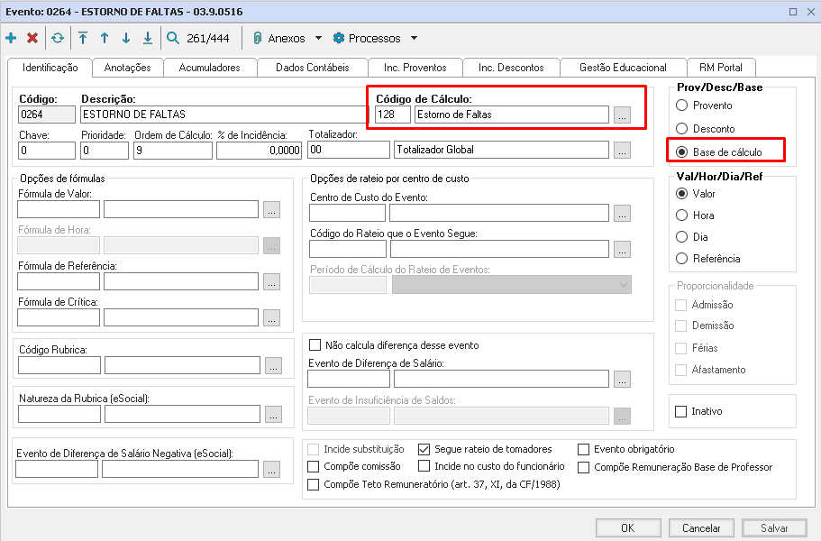Open Evento Diferença Salário Negativa lookup
The image size is (821, 541).
tap(271, 469)
